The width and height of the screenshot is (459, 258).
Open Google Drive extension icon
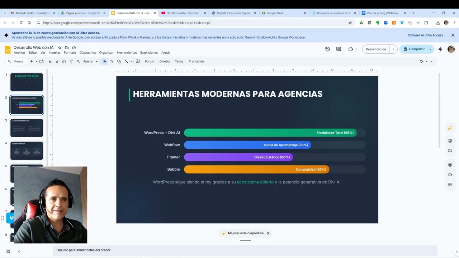[x=361, y=23]
